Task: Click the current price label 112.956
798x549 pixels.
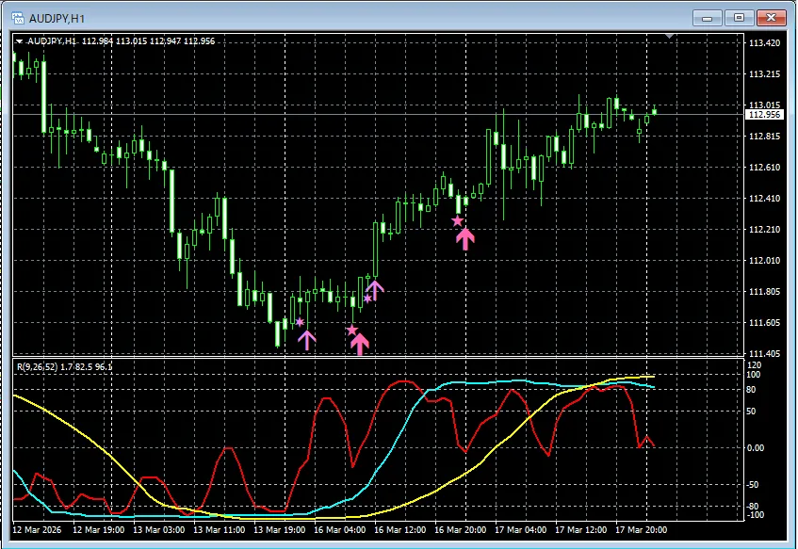Action: [x=763, y=115]
